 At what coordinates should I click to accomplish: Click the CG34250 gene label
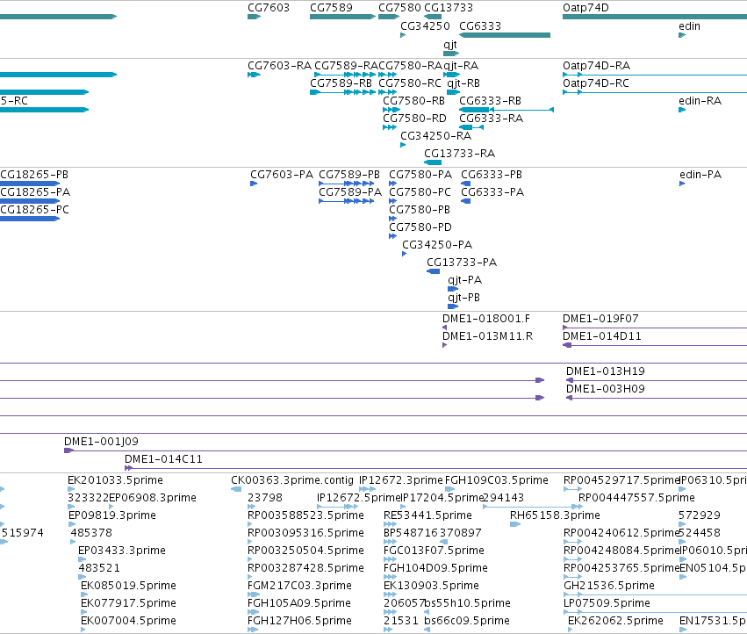425,26
